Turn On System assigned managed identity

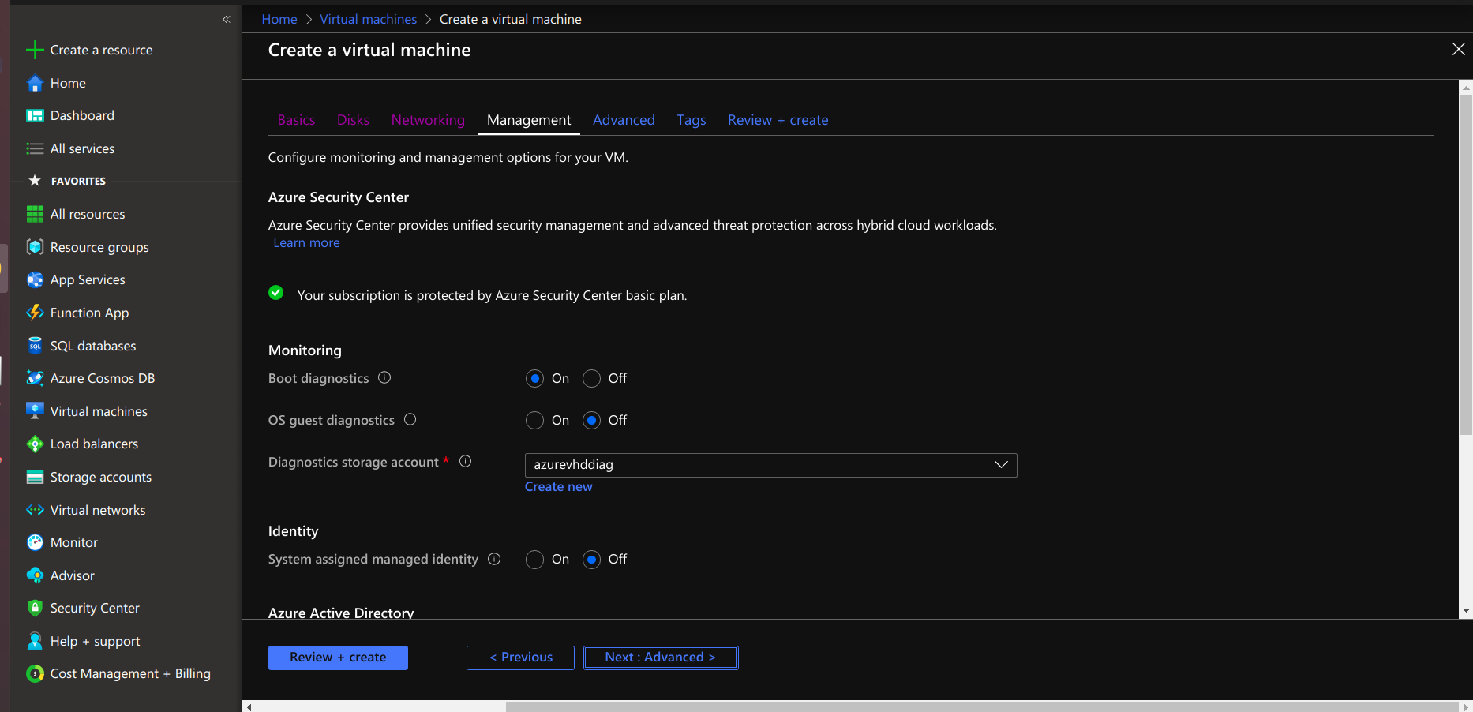tap(534, 560)
